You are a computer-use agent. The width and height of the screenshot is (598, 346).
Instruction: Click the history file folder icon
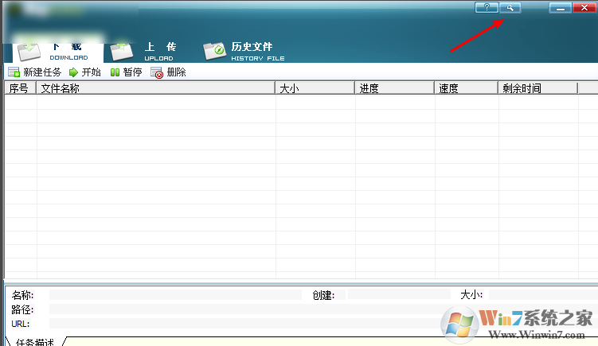[x=215, y=51]
